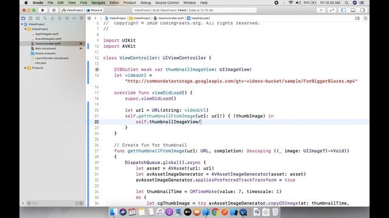Toggle the debug area visibility
Image resolution: width=389 pixels, height=218 pixels.
(x=353, y=10)
